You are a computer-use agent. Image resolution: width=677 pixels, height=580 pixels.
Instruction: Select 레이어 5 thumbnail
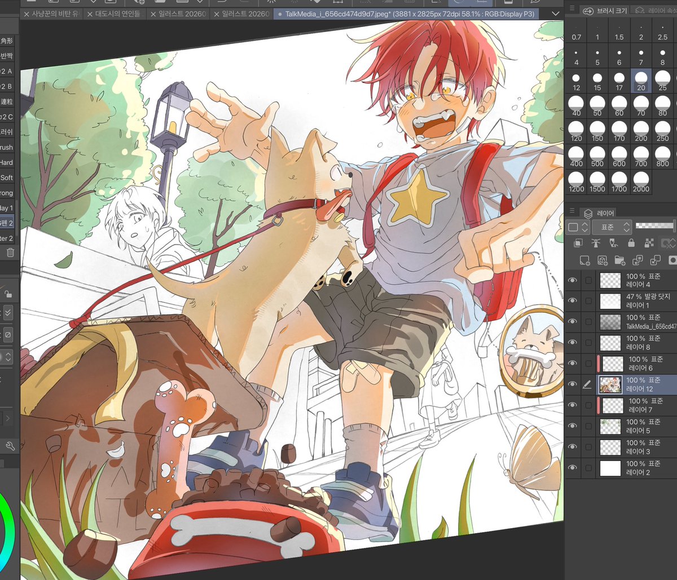[610, 426]
